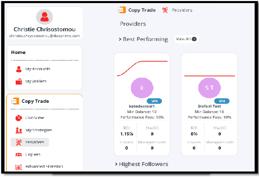This screenshot has width=259, height=177.
Task: Click the user profile avatar icon
Action: (44, 16)
